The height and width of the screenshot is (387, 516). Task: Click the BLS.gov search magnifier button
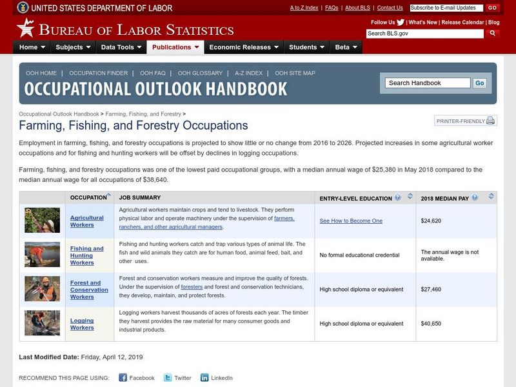coord(492,34)
